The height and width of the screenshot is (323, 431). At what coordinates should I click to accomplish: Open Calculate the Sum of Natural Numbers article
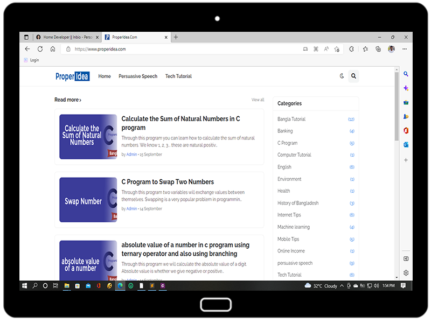click(180, 123)
